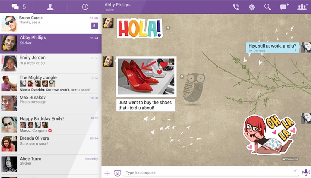Click location pin beside HOLA sticker
311x178 pixels.
[x=168, y=28]
